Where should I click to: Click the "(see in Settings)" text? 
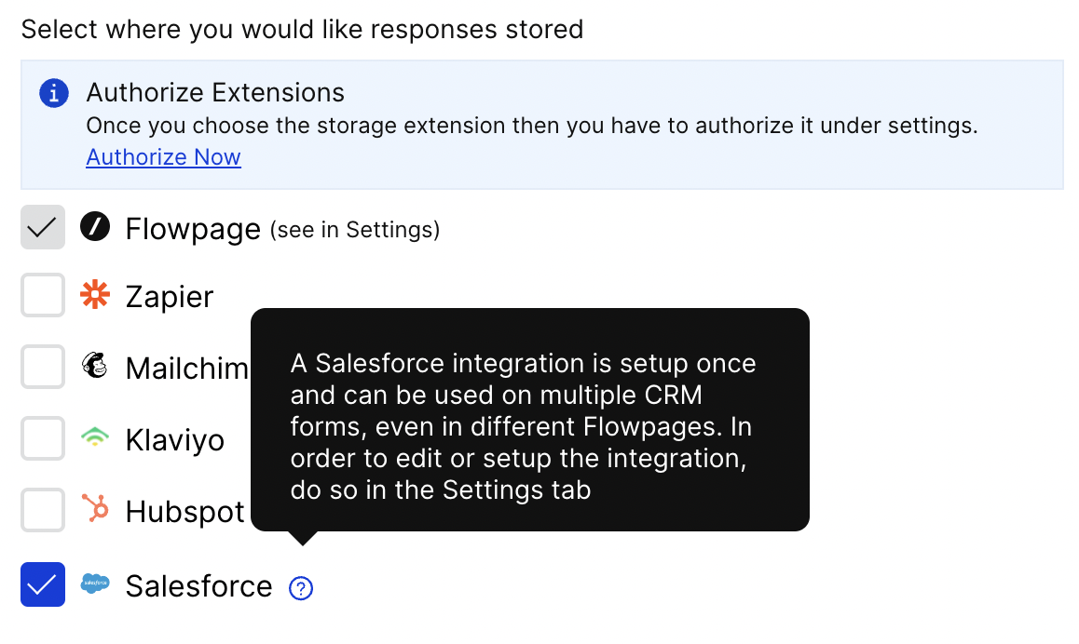click(x=355, y=230)
